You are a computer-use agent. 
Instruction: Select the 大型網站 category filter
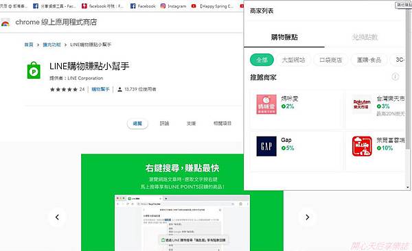click(x=293, y=60)
